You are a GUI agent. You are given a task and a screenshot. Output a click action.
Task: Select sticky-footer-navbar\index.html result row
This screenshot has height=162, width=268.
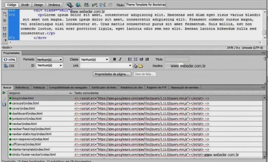click(135, 155)
